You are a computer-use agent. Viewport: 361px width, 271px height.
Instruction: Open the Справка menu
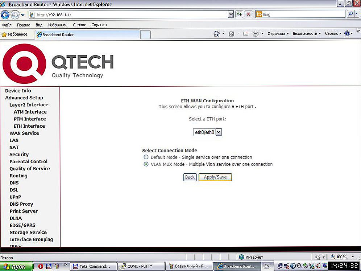99,25
